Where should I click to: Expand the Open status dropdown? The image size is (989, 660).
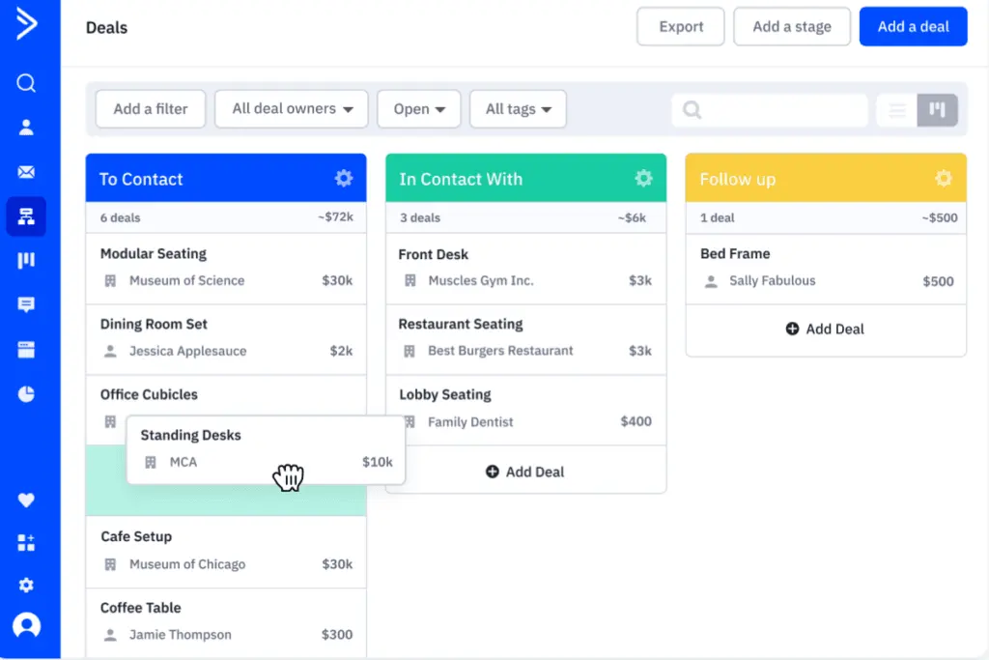419,109
